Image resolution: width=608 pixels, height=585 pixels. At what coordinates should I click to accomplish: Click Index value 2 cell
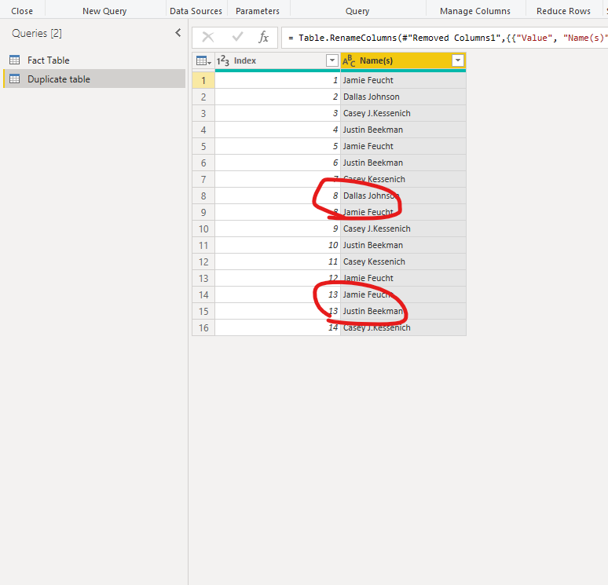[277, 97]
